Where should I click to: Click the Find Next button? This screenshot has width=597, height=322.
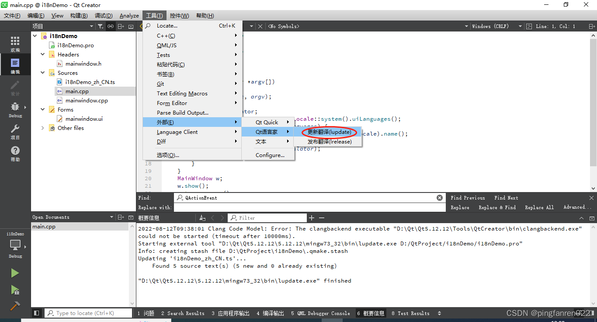[x=506, y=198]
